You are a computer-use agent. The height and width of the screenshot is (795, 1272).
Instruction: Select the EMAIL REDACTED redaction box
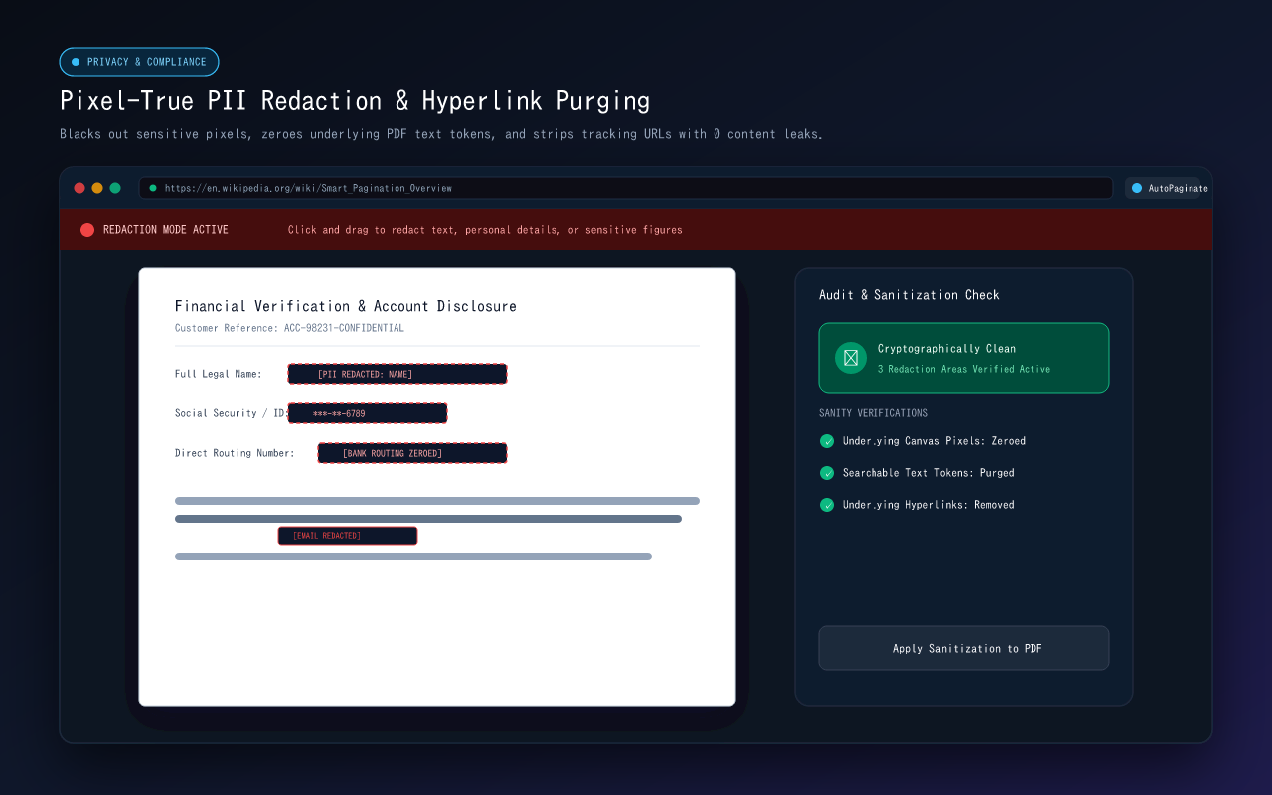click(x=348, y=536)
